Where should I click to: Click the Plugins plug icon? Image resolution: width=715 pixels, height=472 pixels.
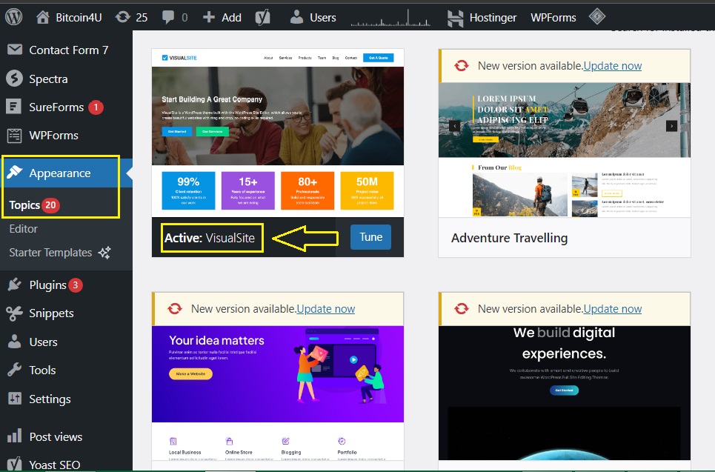[14, 285]
